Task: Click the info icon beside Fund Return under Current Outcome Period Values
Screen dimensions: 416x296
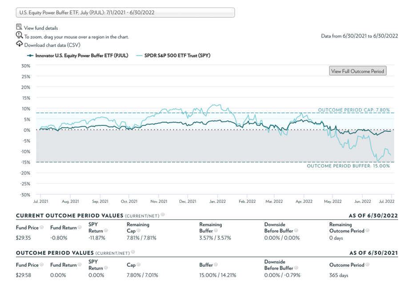Action: 80,227
